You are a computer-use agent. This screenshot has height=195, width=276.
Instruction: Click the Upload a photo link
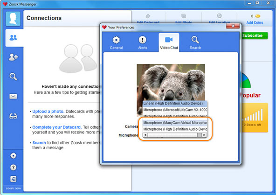tap(48, 111)
